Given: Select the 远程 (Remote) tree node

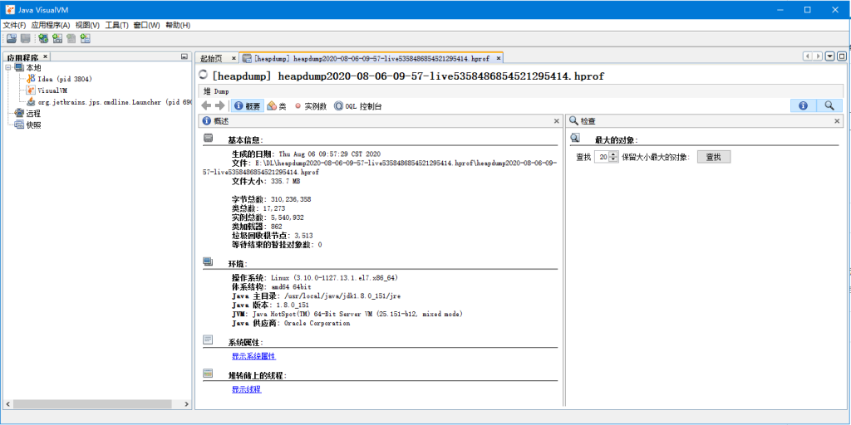Looking at the screenshot, I should click(x=27, y=114).
